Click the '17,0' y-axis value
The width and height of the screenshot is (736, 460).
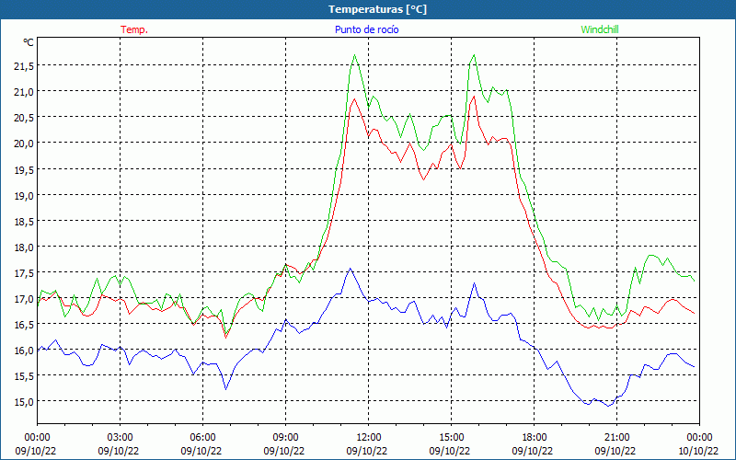(24, 299)
